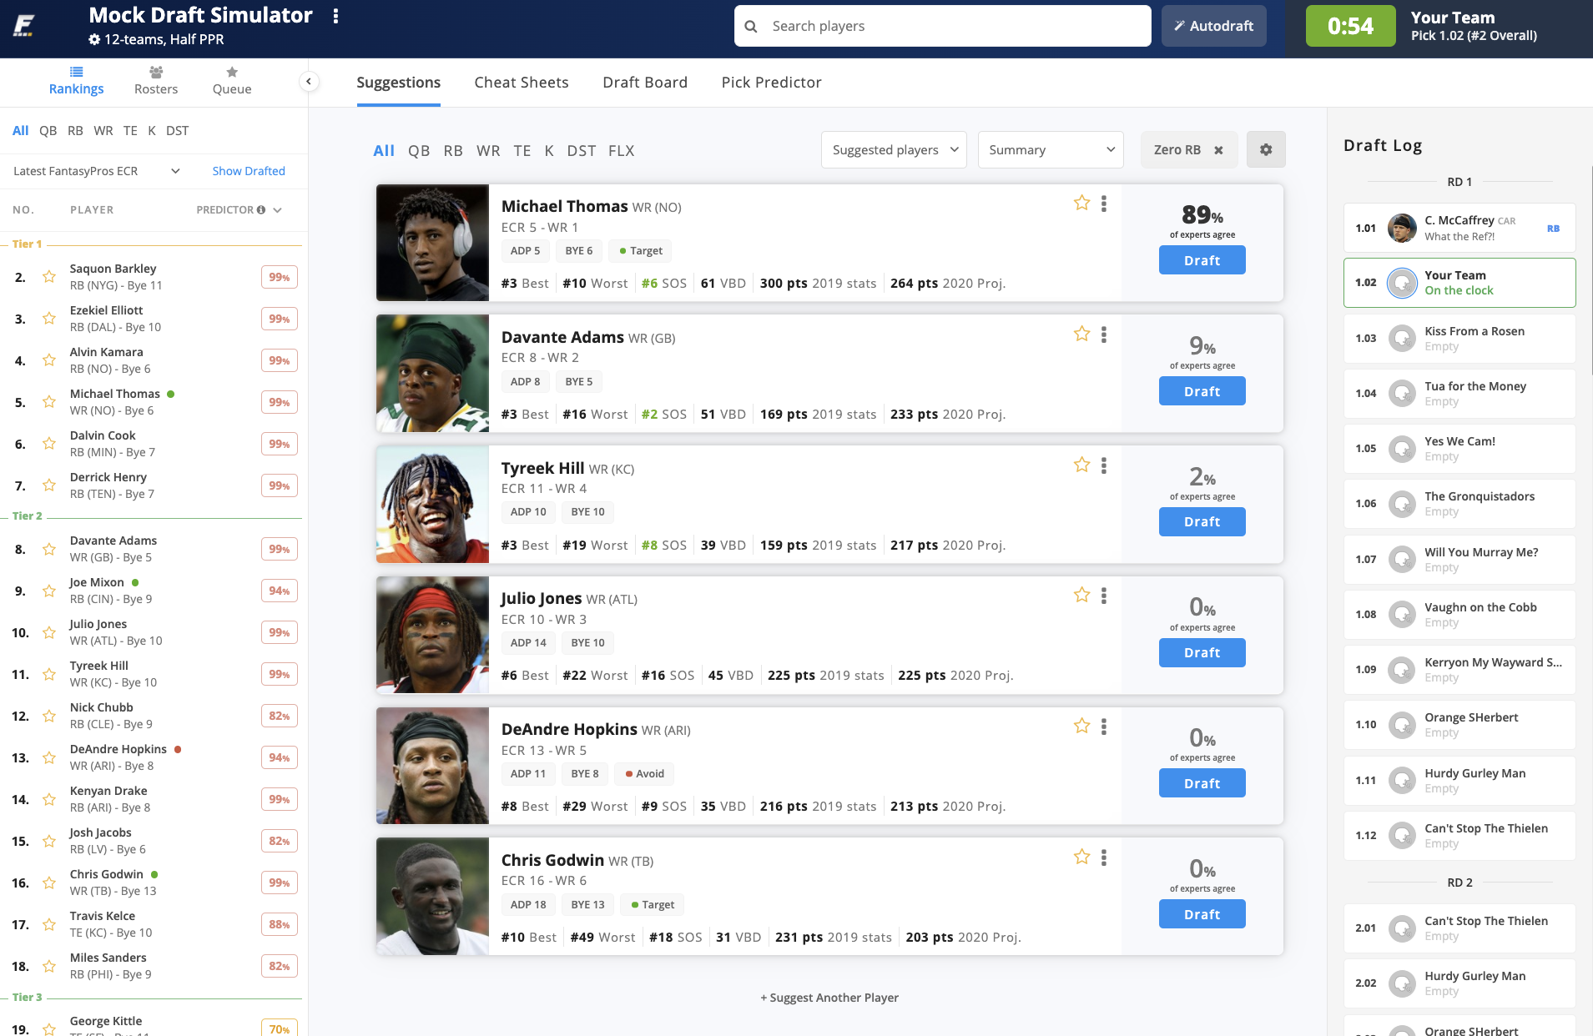Queue Travis Kelce with the star
The width and height of the screenshot is (1593, 1036).
coord(49,924)
